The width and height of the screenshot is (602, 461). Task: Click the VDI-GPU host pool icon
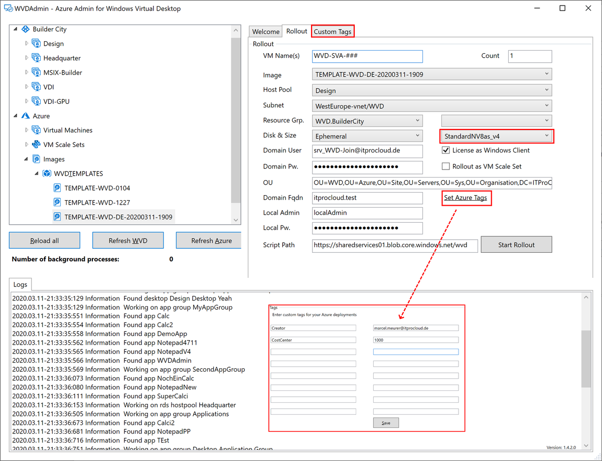pyautogui.click(x=36, y=101)
